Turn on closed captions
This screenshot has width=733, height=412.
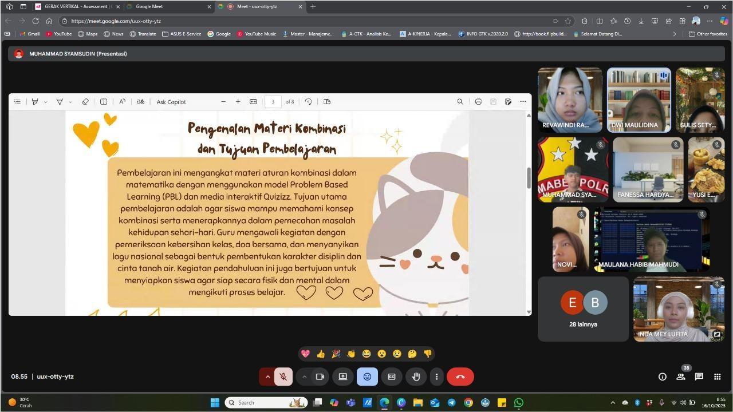392,377
